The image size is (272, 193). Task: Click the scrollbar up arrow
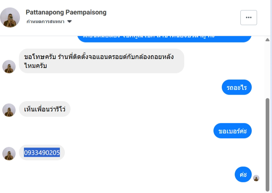tap(267, 40)
